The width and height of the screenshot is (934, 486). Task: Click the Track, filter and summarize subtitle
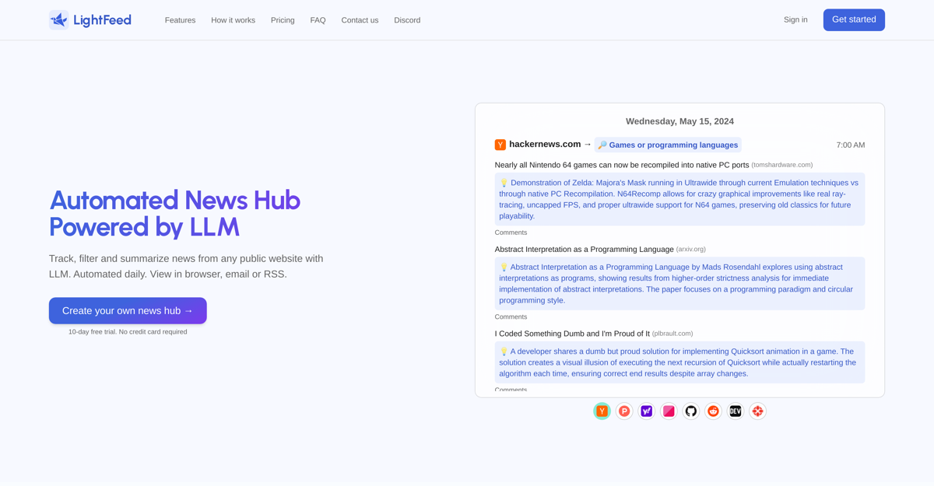coord(186,266)
